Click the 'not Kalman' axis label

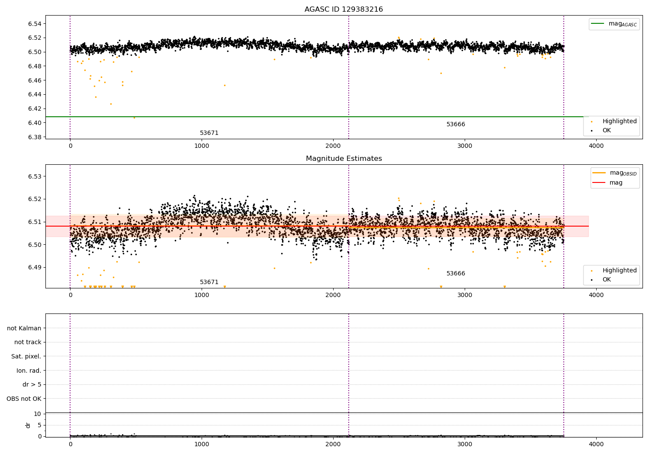point(24,328)
